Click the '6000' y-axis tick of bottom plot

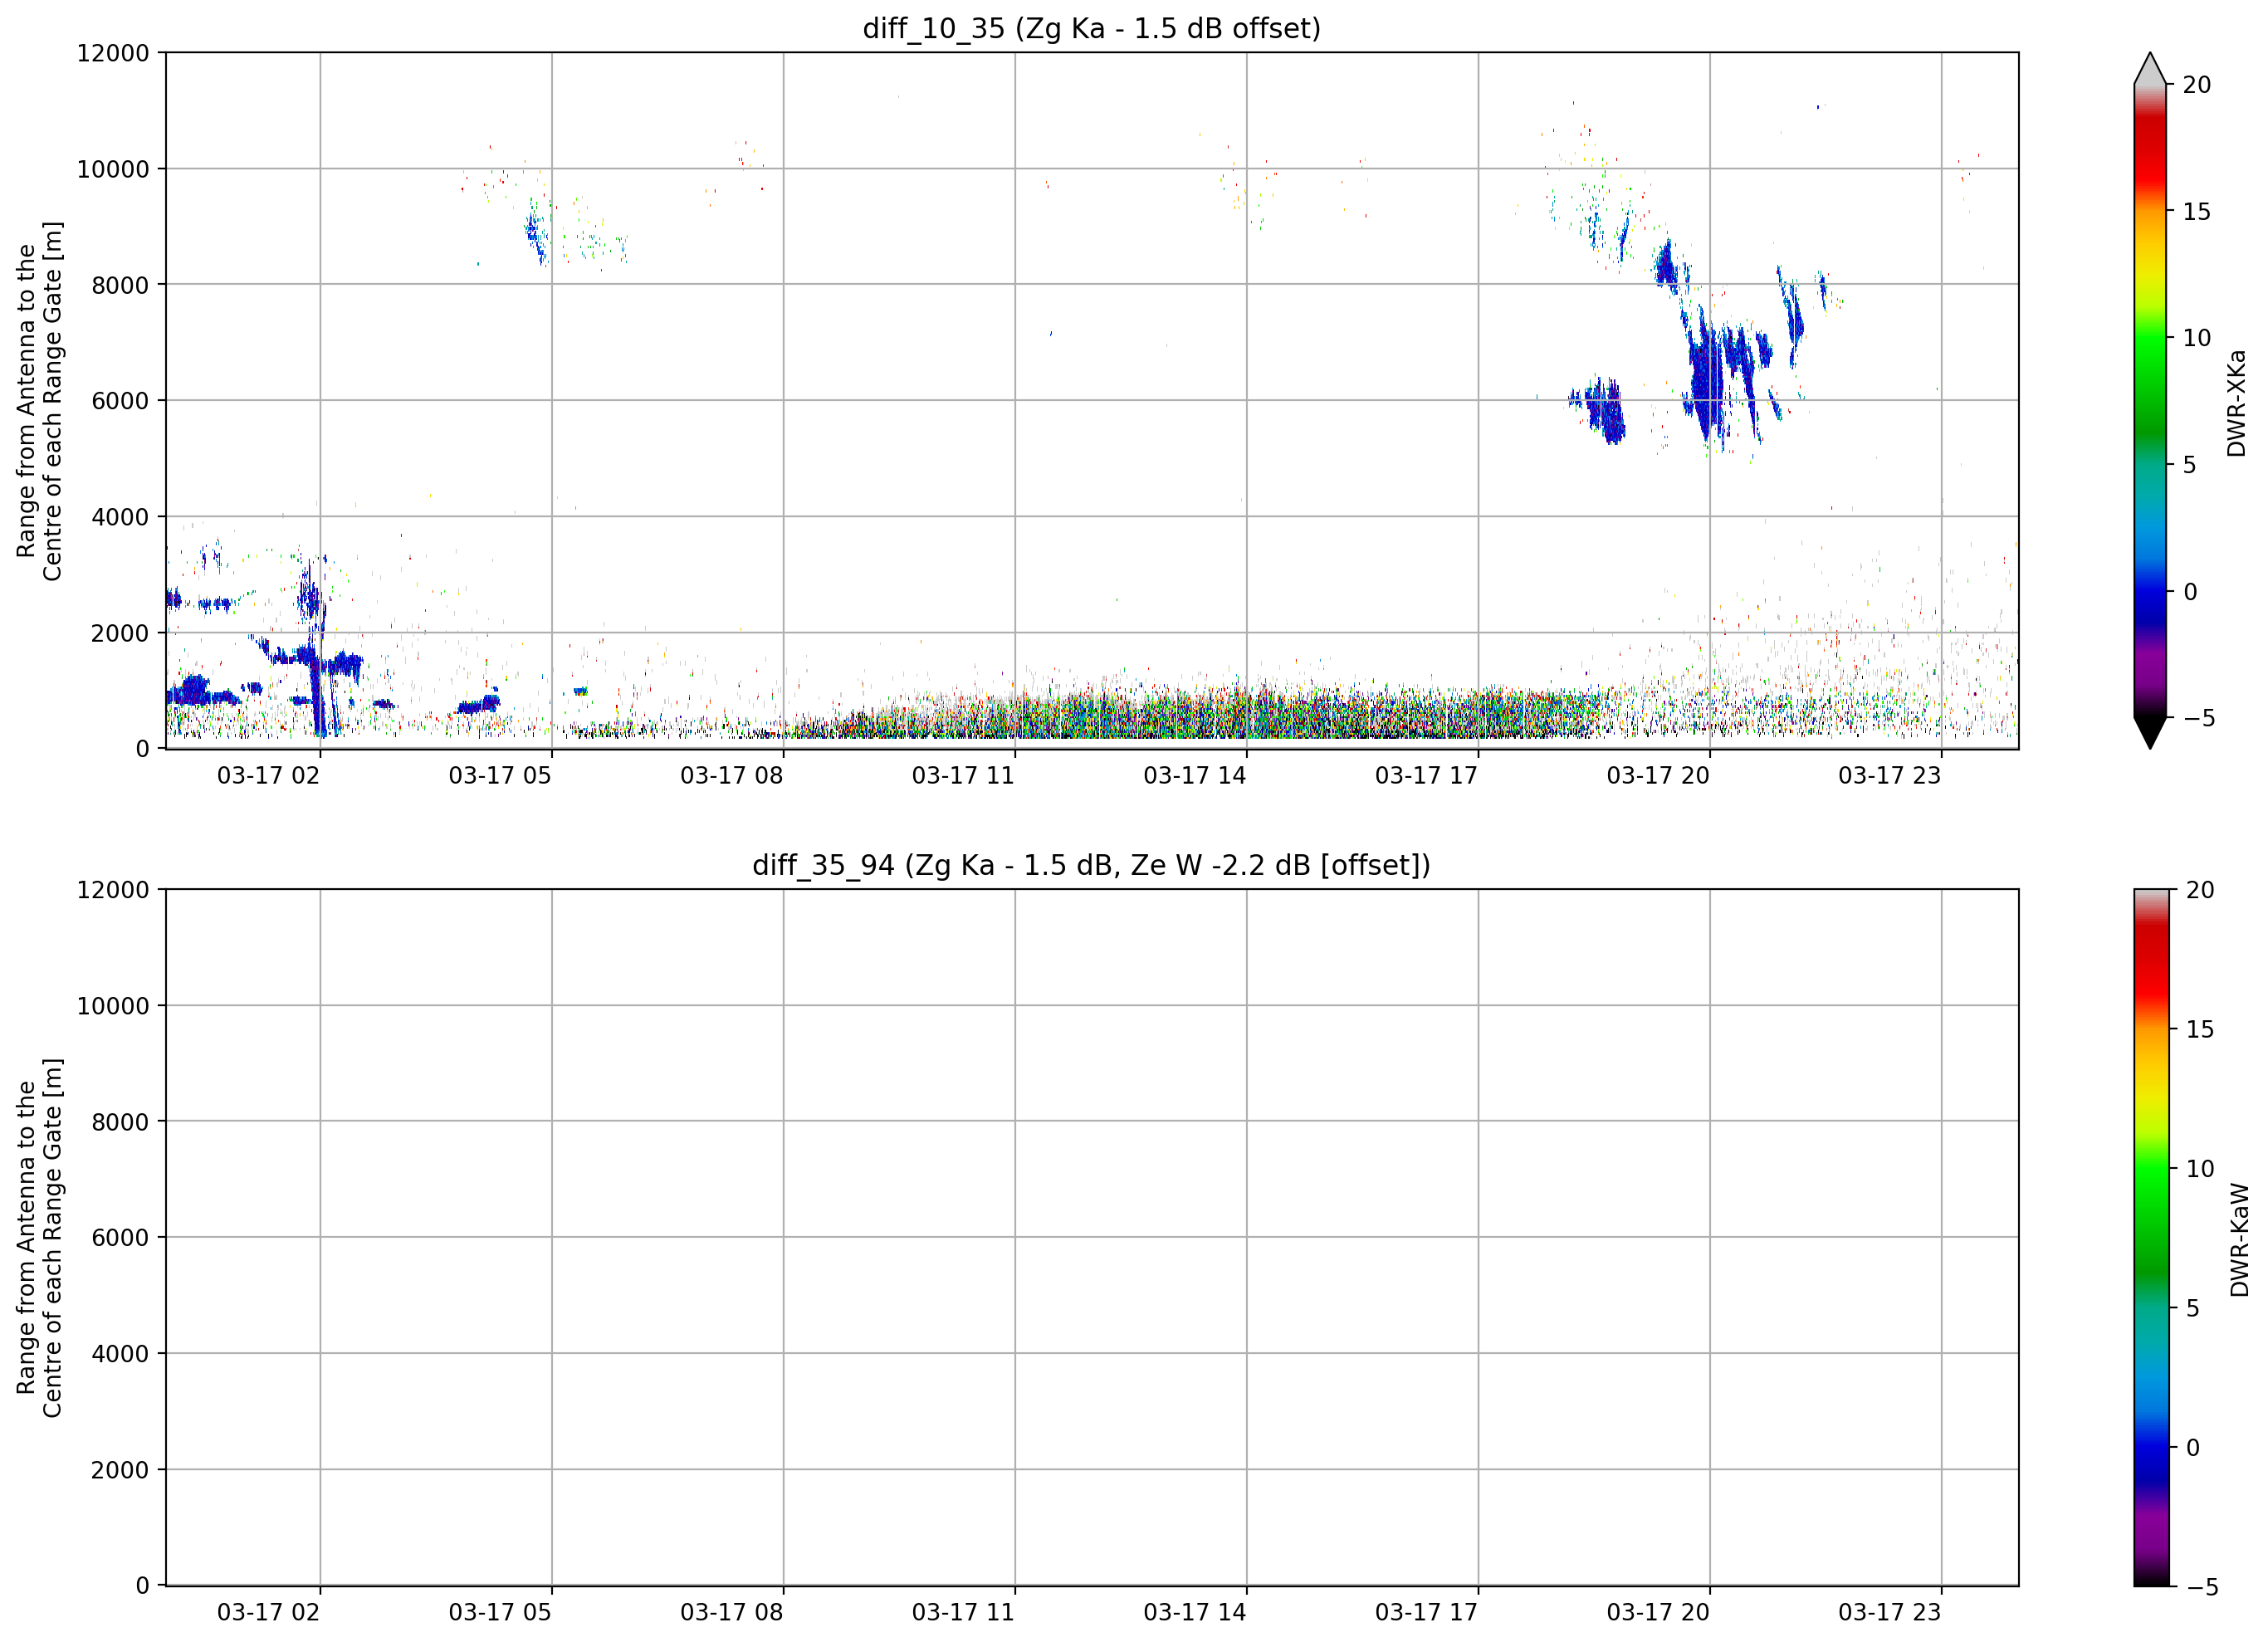(x=120, y=1238)
